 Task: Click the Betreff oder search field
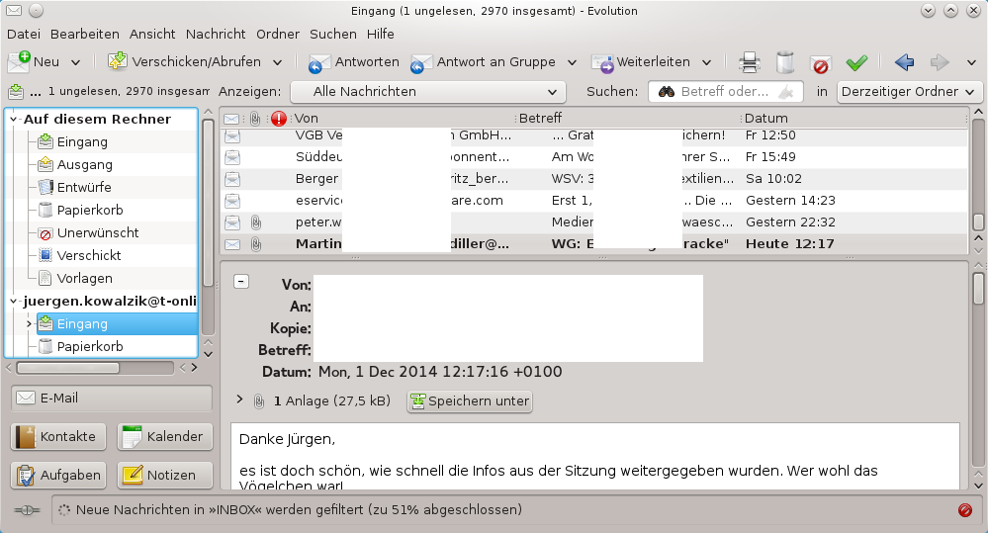coord(725,91)
